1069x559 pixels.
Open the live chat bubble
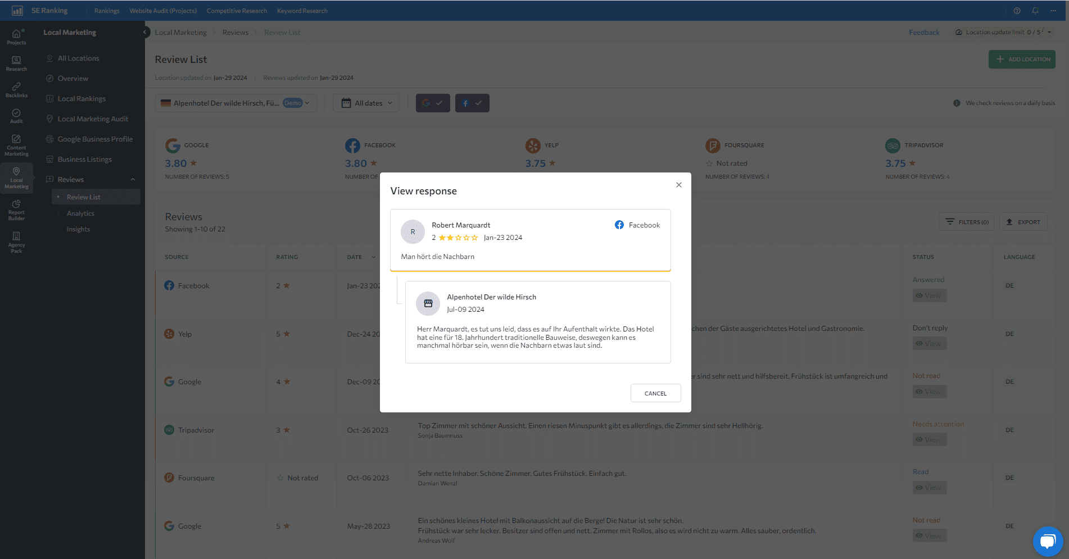pos(1048,541)
